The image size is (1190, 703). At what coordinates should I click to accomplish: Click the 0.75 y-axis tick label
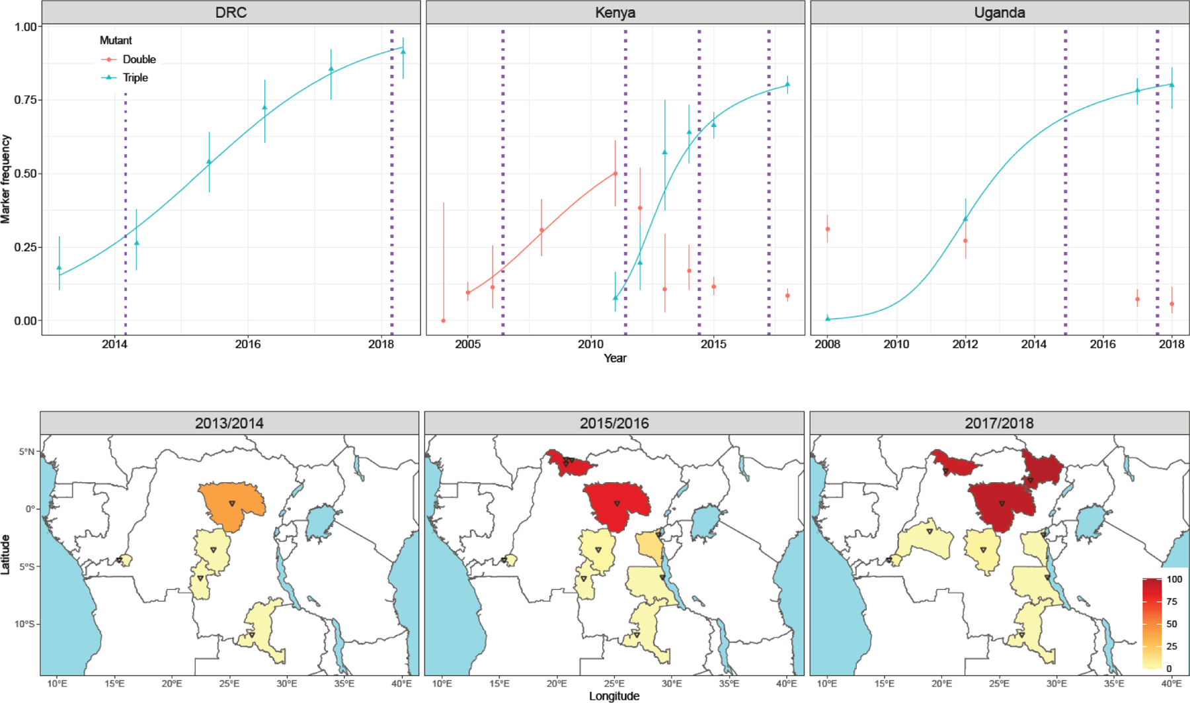pos(26,100)
